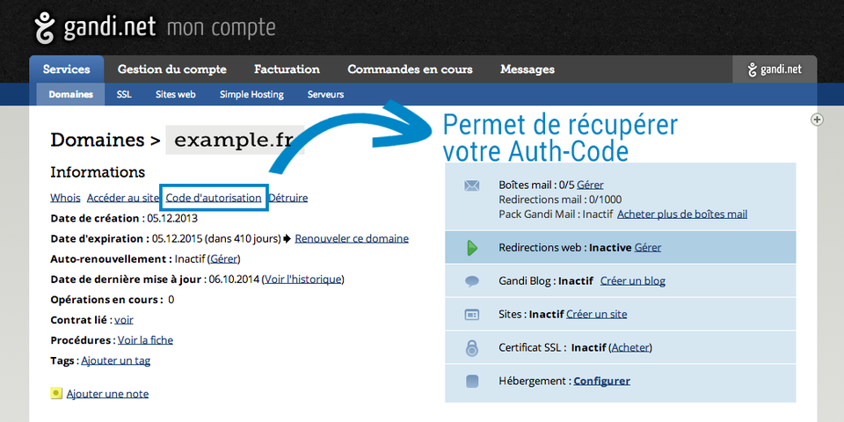Go to Commandes en cours tab
844x422 pixels.
coord(411,69)
